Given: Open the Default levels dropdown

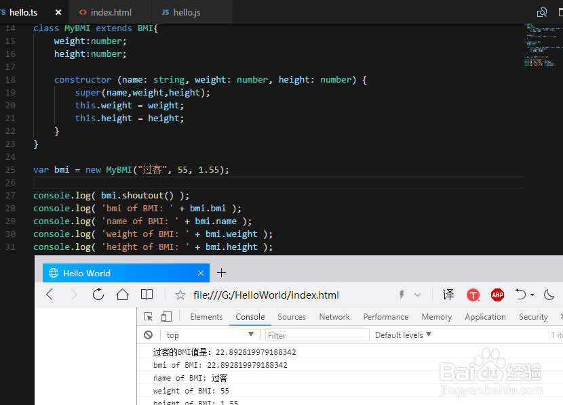Looking at the screenshot, I should click(x=403, y=335).
